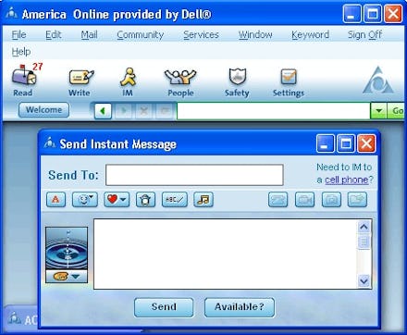Start video chat camera button
This screenshot has width=407, height=335.
304,199
